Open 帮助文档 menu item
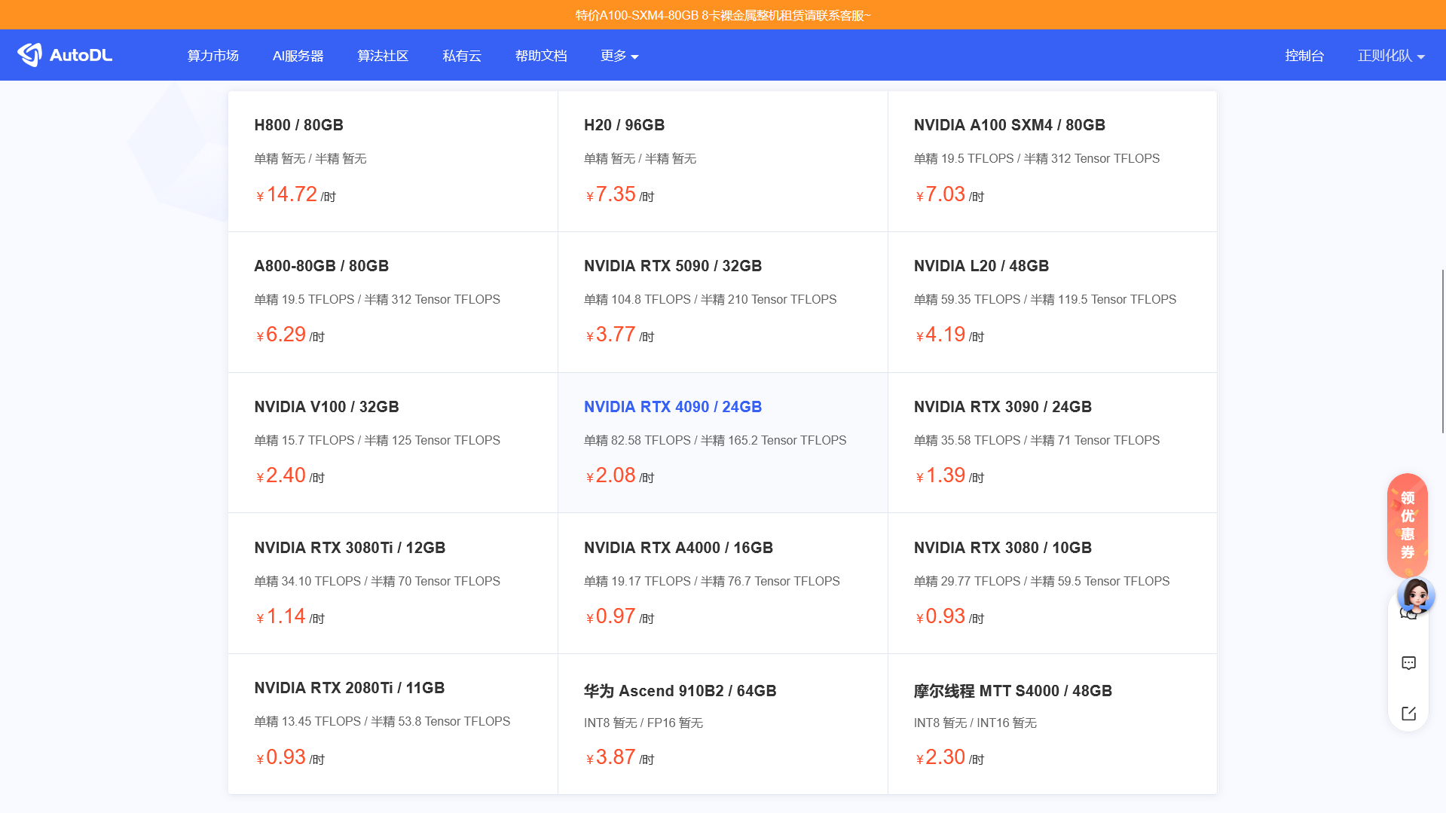Viewport: 1446px width, 813px height. pos(541,56)
